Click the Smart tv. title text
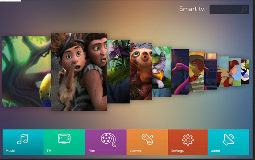 pos(192,9)
